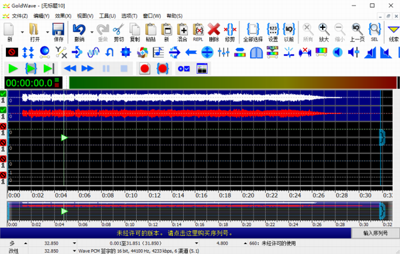Click the record selection bracket button
The image size is (400, 254).
click(x=163, y=69)
